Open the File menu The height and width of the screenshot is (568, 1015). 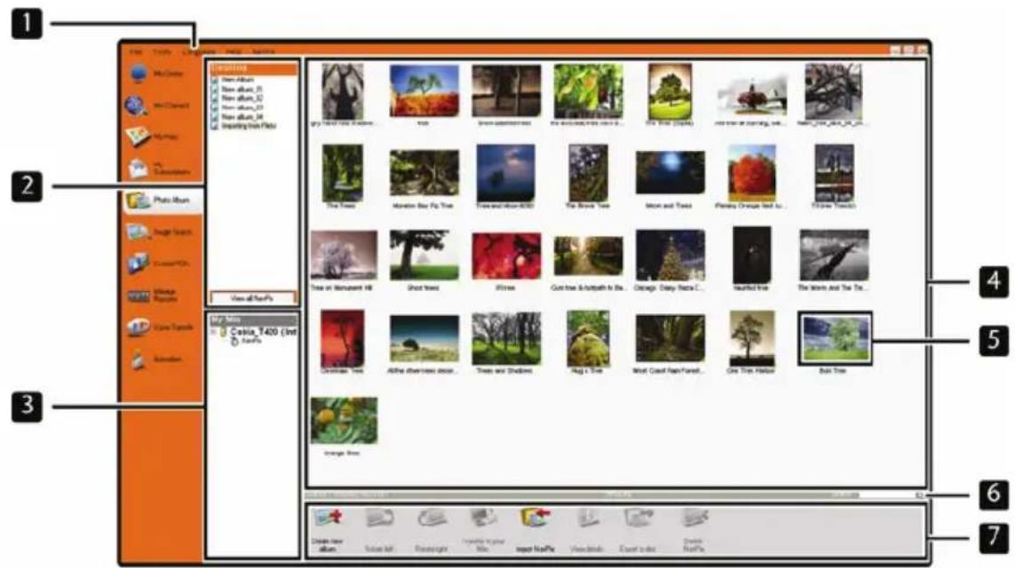point(135,51)
